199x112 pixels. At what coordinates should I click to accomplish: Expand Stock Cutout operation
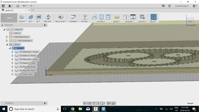pyautogui.click(x=12, y=74)
